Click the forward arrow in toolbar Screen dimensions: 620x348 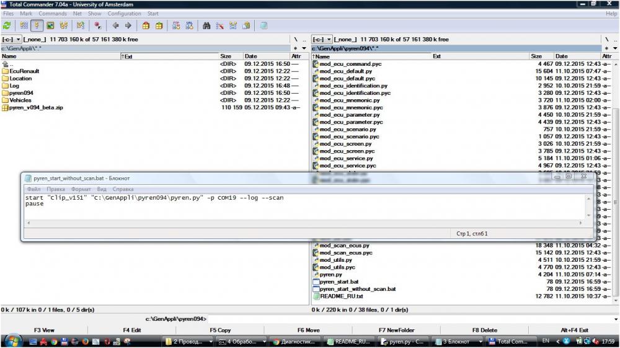[x=128, y=25]
